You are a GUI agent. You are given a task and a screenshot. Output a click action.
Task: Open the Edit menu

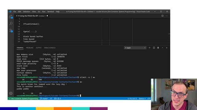[19, 12]
